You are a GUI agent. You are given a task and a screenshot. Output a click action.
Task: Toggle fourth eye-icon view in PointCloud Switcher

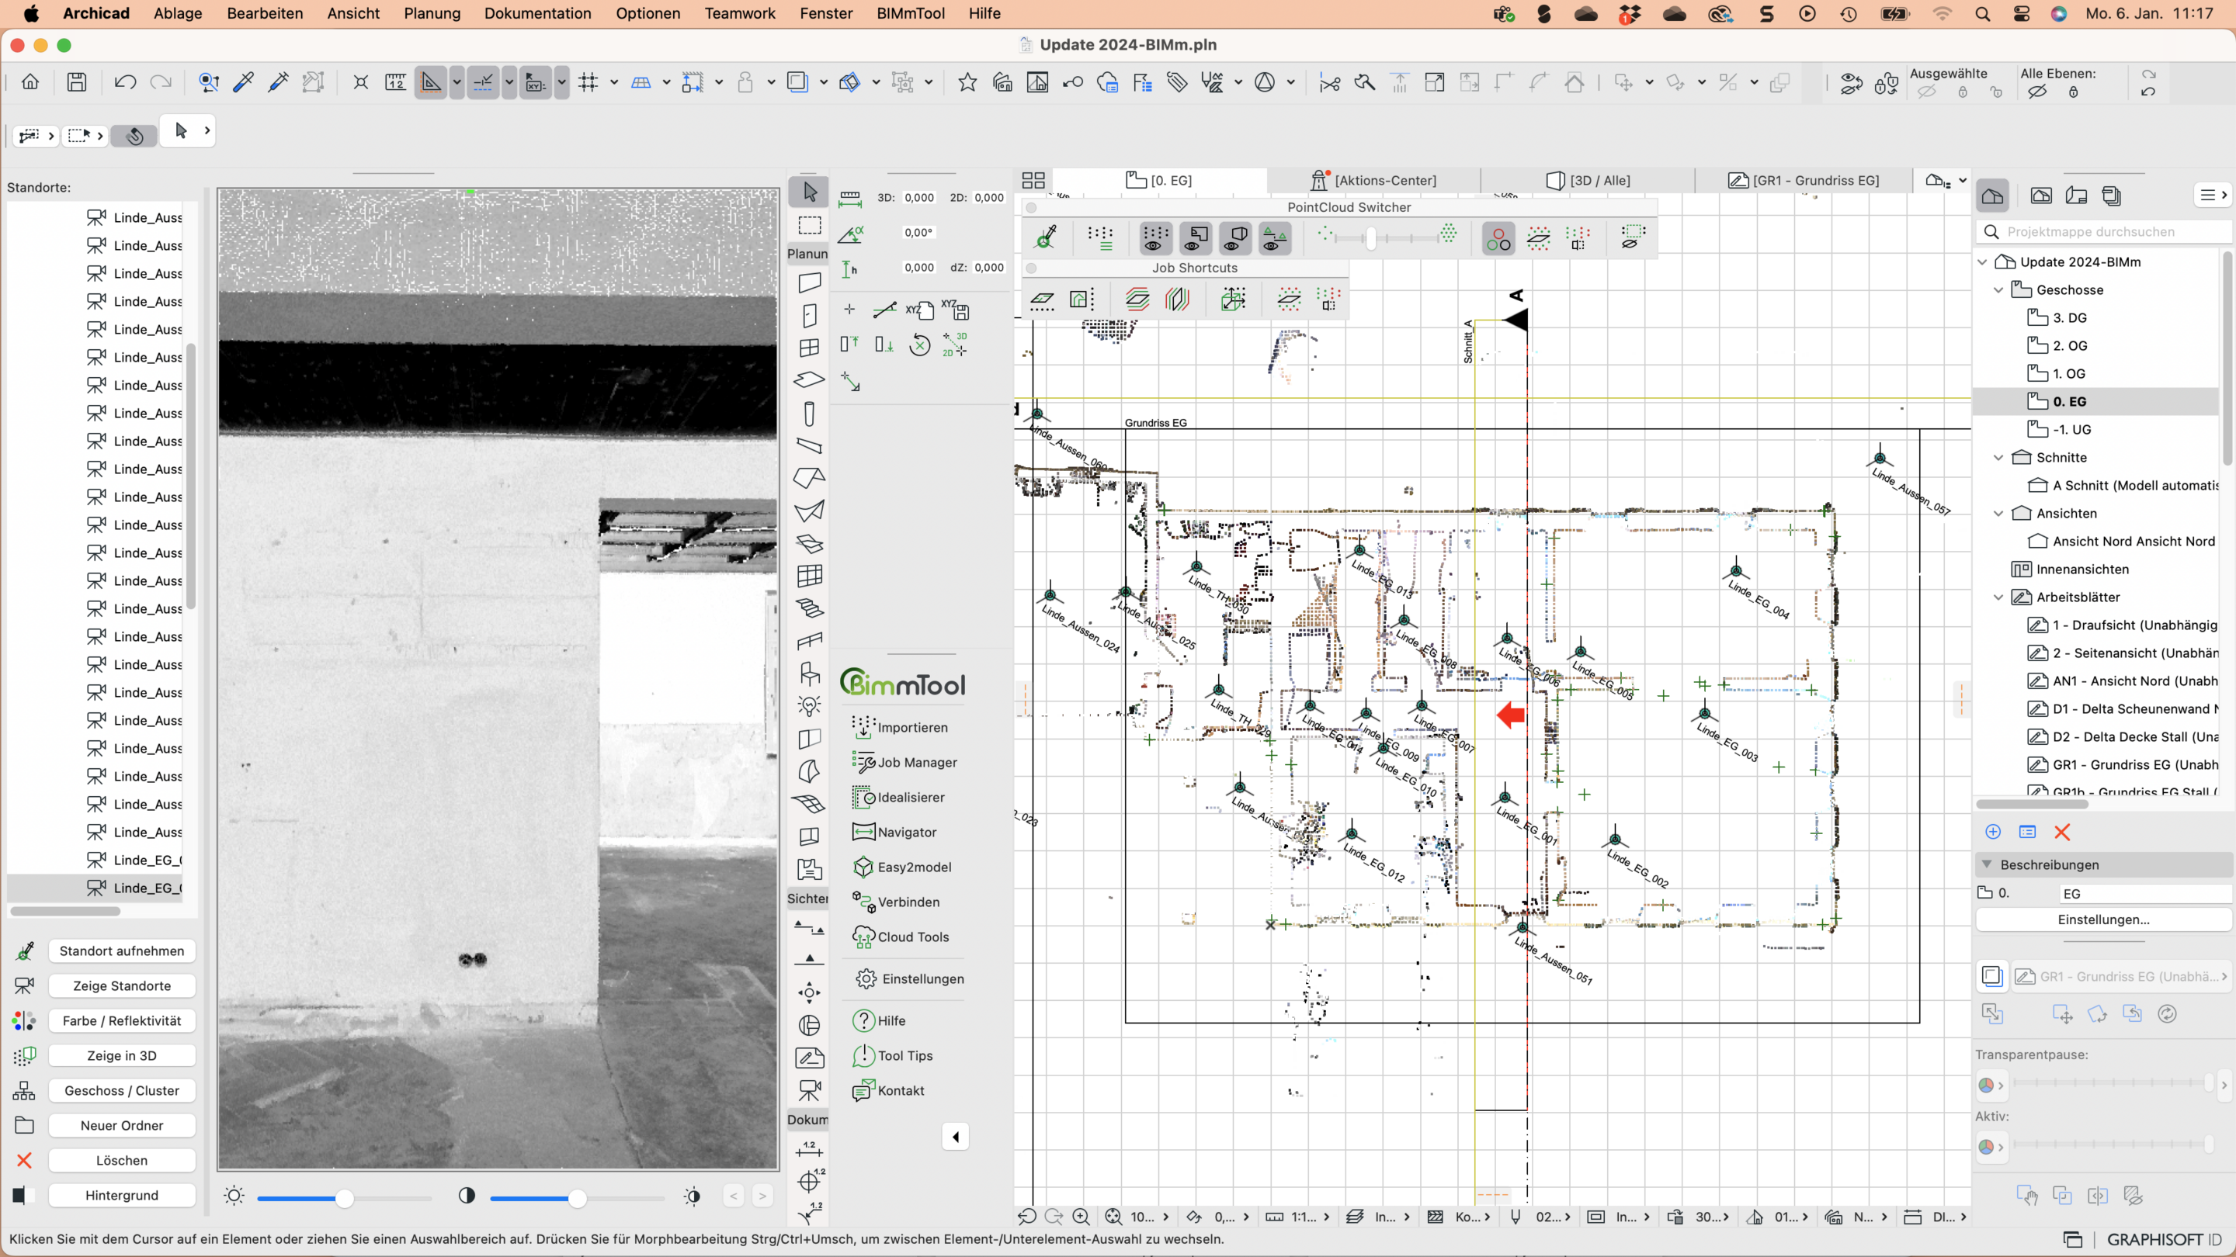pos(1274,237)
